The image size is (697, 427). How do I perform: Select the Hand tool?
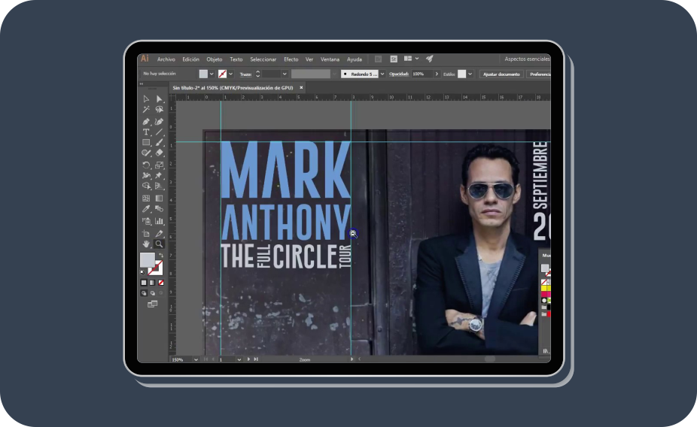click(146, 244)
